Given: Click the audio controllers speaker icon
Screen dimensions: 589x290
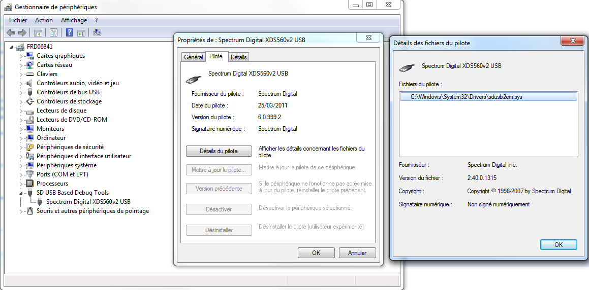Looking at the screenshot, I should click(30, 83).
